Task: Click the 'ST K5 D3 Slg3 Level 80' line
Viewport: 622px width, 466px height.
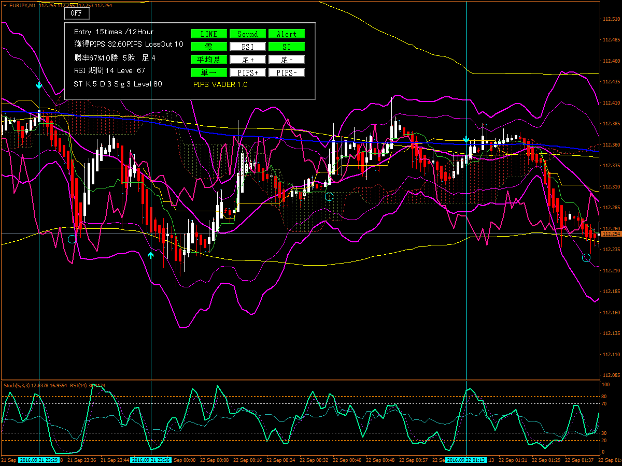Action: point(118,83)
